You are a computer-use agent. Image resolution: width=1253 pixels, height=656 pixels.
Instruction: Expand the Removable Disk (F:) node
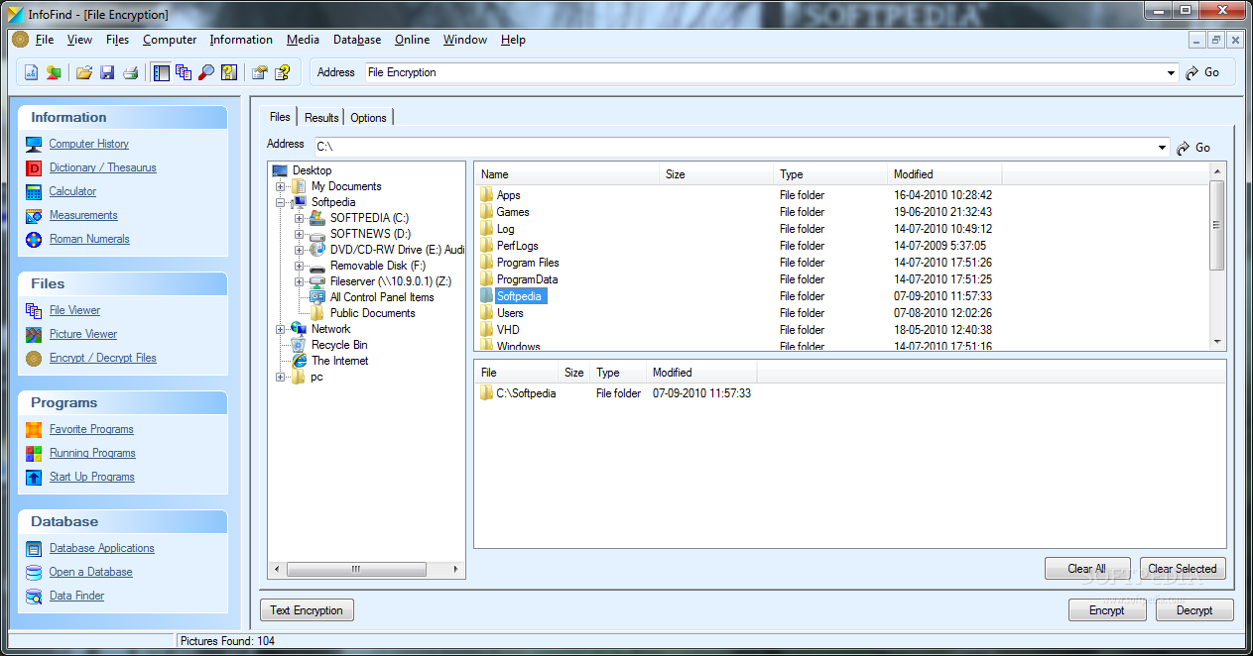point(300,266)
